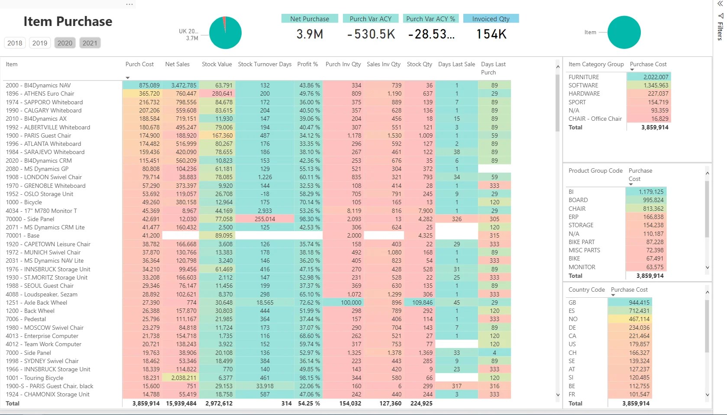Select GB in the Country Code table

pos(572,303)
